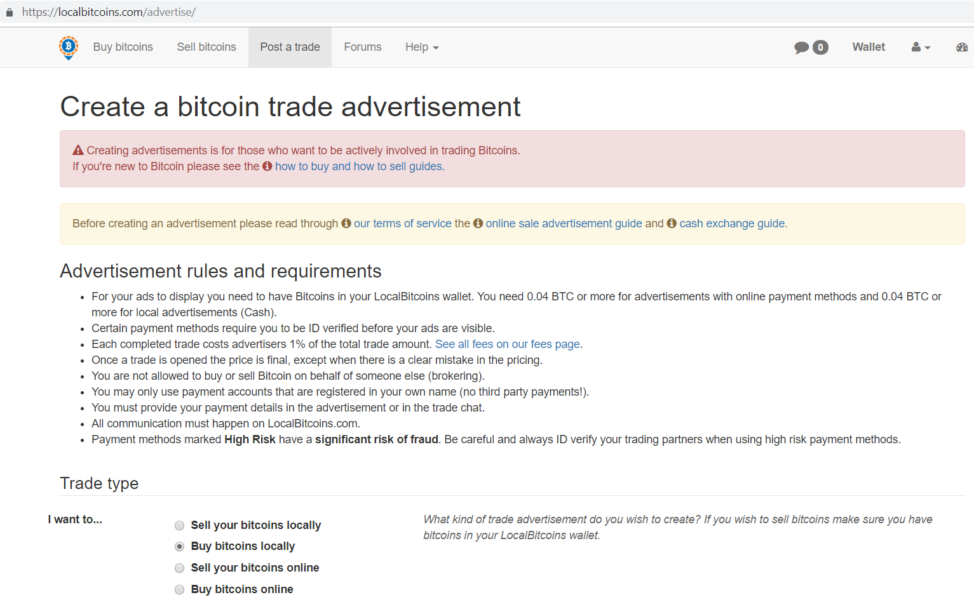Click the 'I want to...' field label
The height and width of the screenshot is (602, 974).
pos(75,519)
